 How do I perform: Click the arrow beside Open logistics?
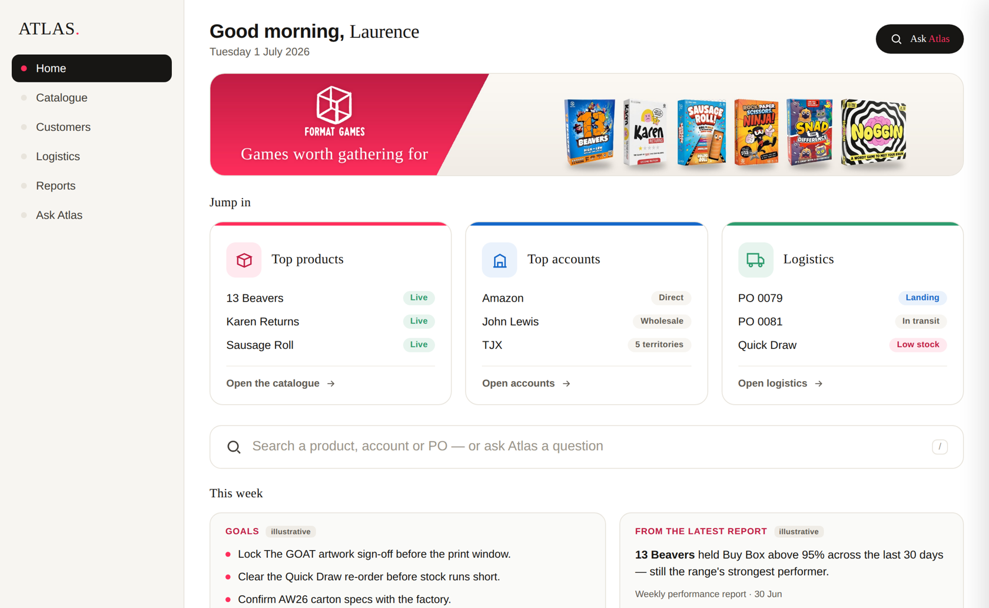819,384
